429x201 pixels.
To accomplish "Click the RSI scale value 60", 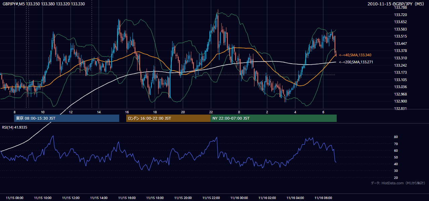I will [396, 150].
